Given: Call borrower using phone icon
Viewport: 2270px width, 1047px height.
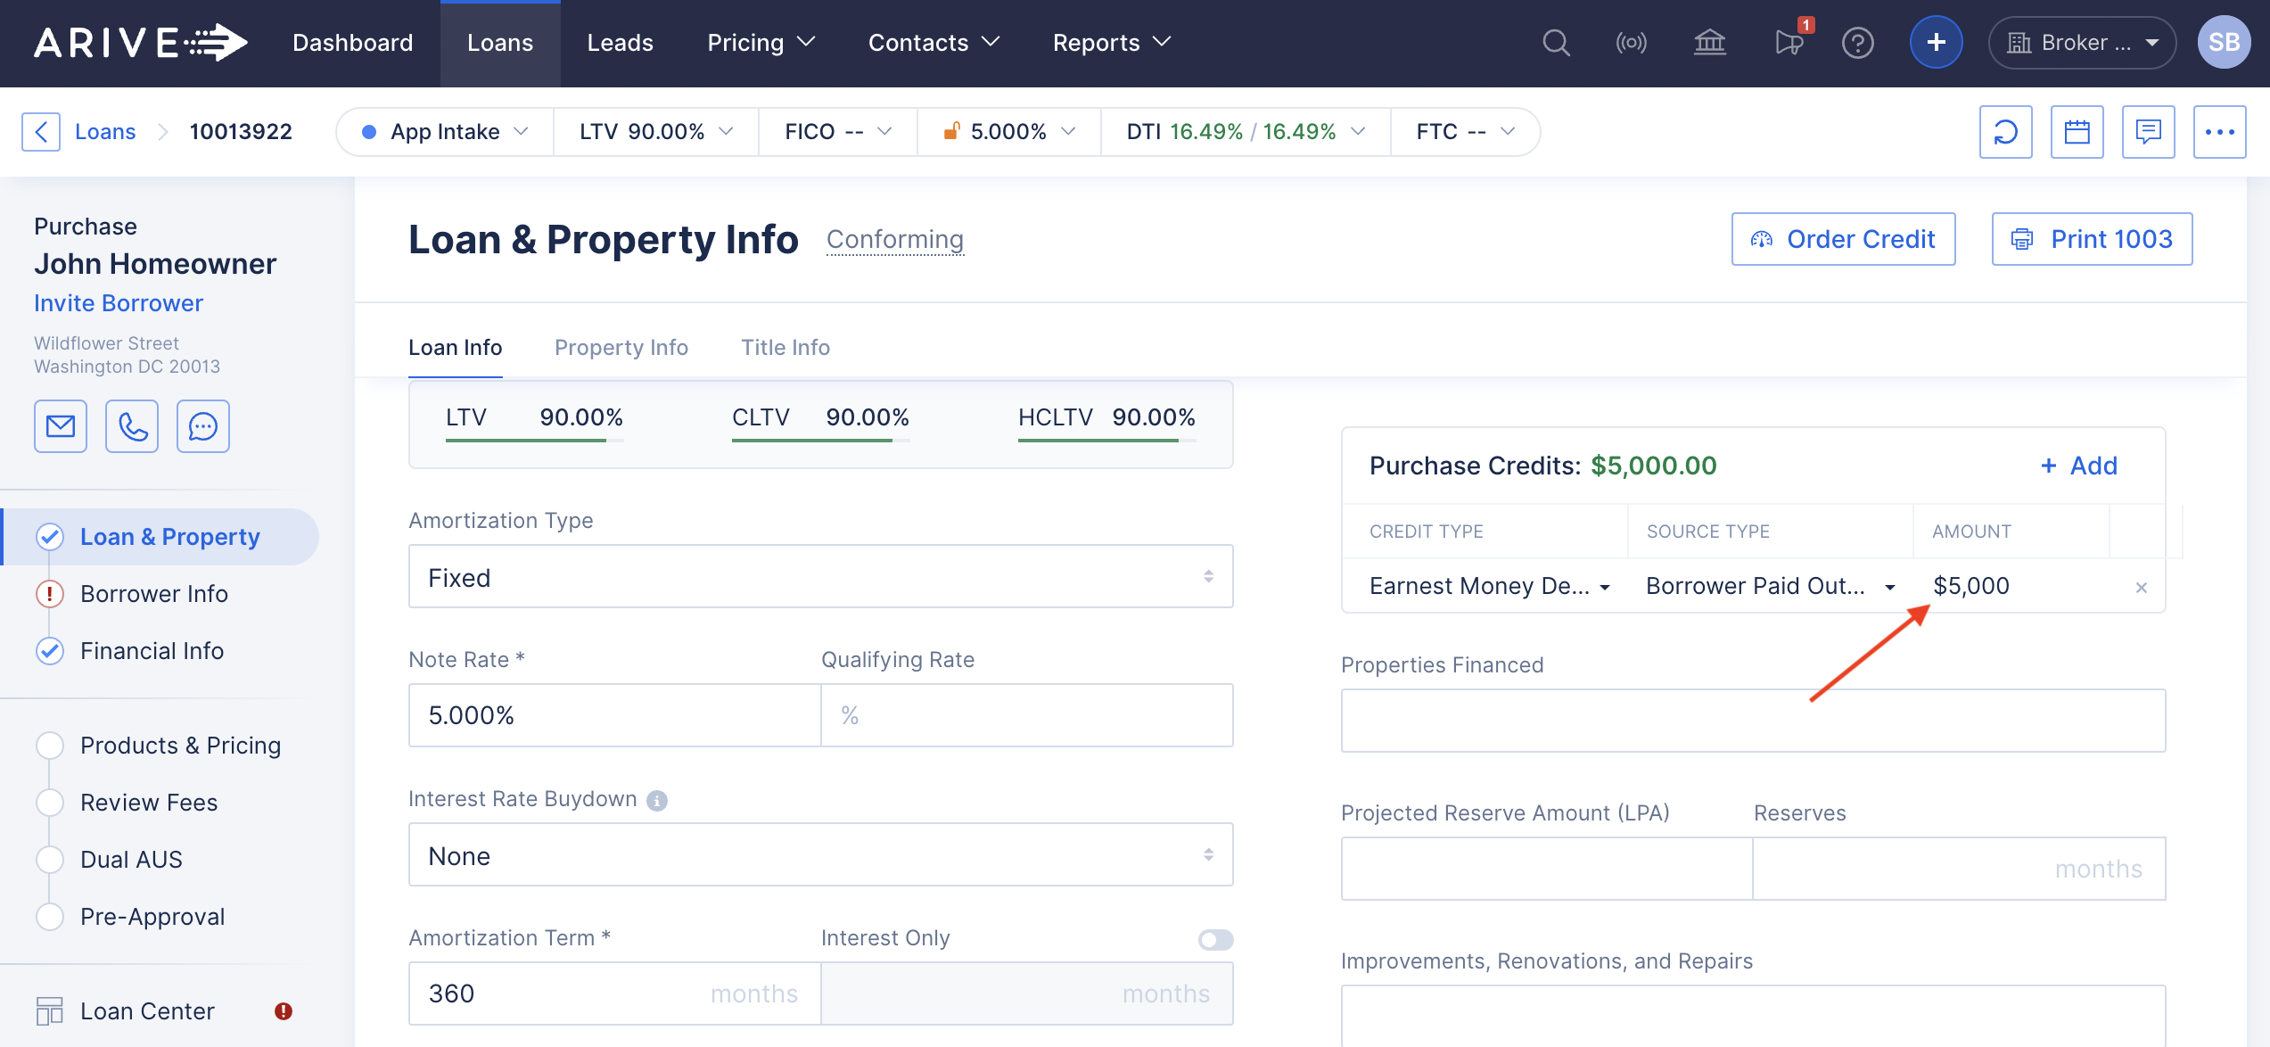Looking at the screenshot, I should click(132, 426).
